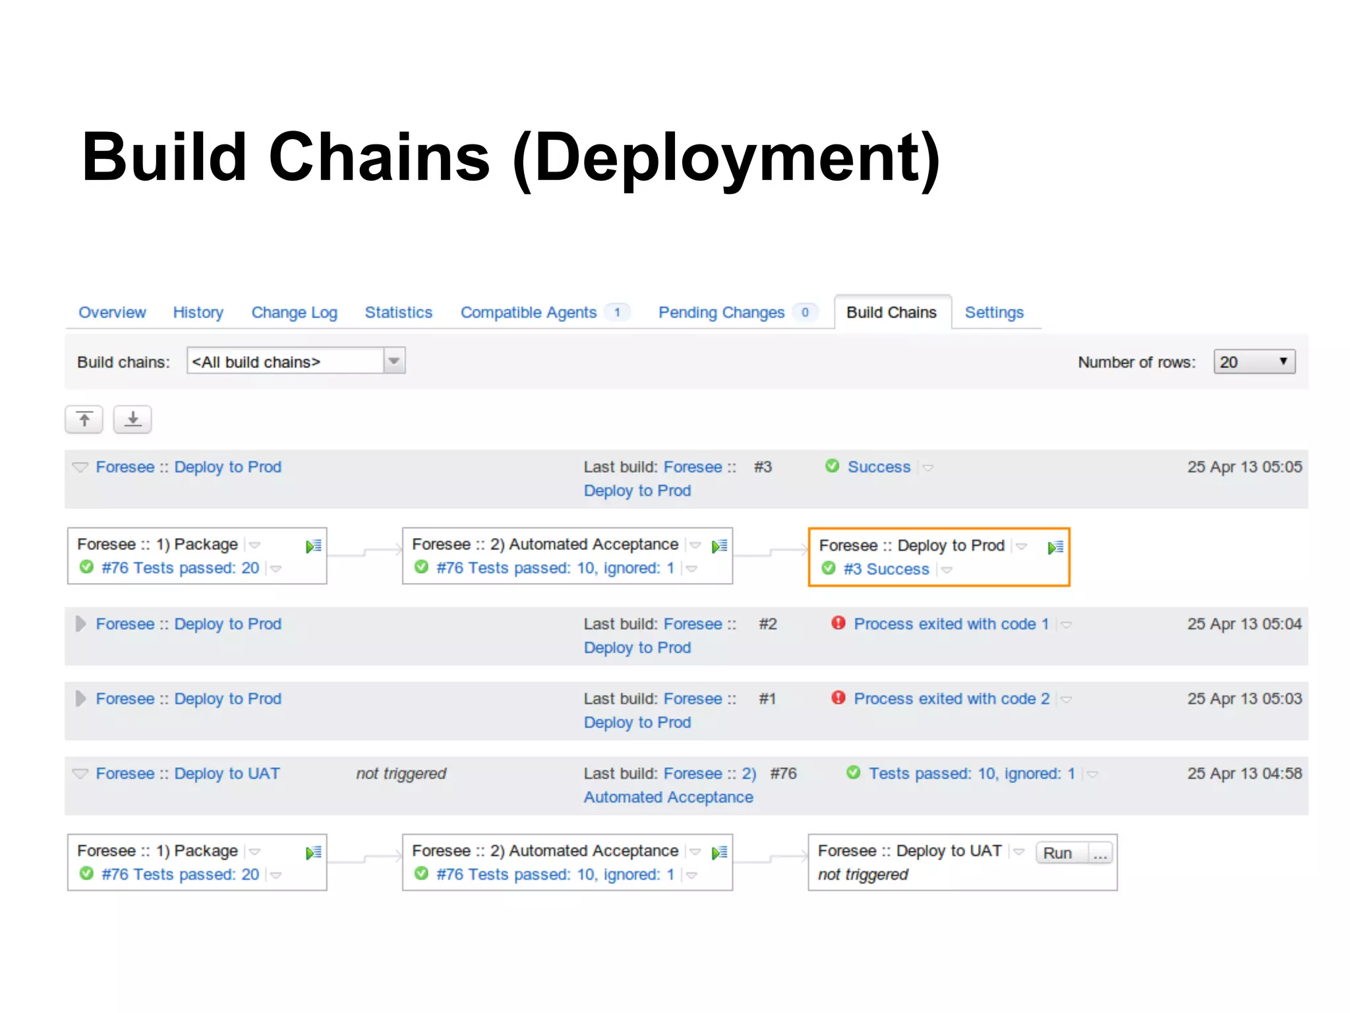Screen dimensions: 1350x1013
Task: Open Process exited with code 2 link
Action: 952,698
